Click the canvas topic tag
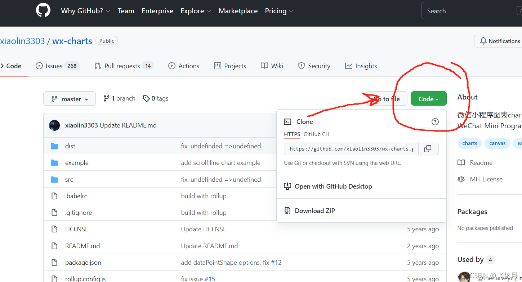522x282 pixels. pyautogui.click(x=498, y=143)
